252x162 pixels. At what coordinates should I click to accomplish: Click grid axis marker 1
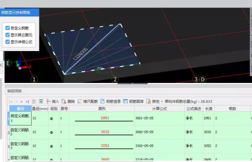click(34, 80)
